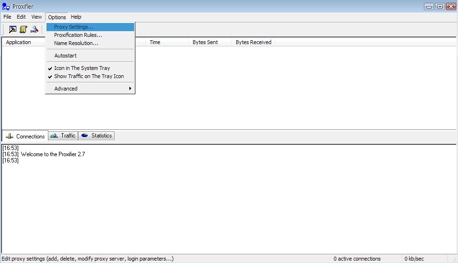458x263 pixels.
Task: Switch to the Connections tab
Action: click(x=25, y=136)
